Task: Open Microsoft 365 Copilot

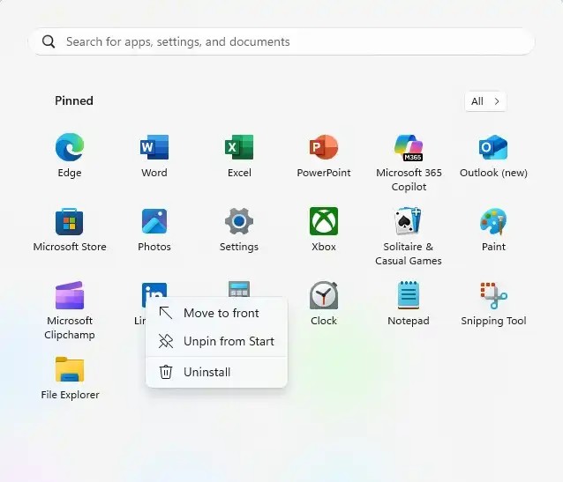Action: [409, 148]
